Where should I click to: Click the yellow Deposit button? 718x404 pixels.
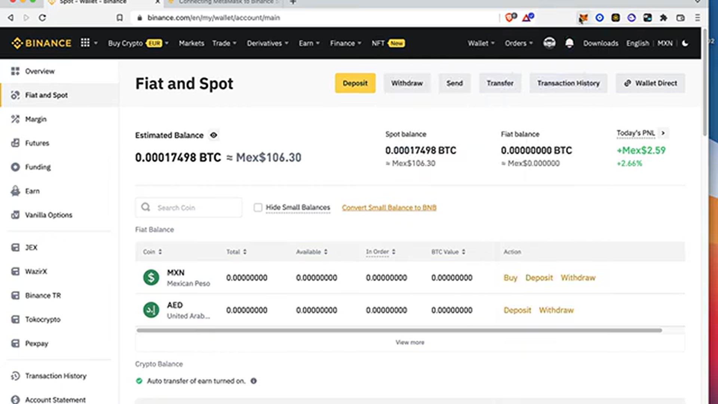[355, 83]
